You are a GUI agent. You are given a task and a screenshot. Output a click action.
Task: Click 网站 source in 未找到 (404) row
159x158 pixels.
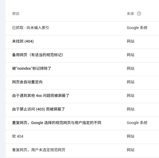coord(130,41)
